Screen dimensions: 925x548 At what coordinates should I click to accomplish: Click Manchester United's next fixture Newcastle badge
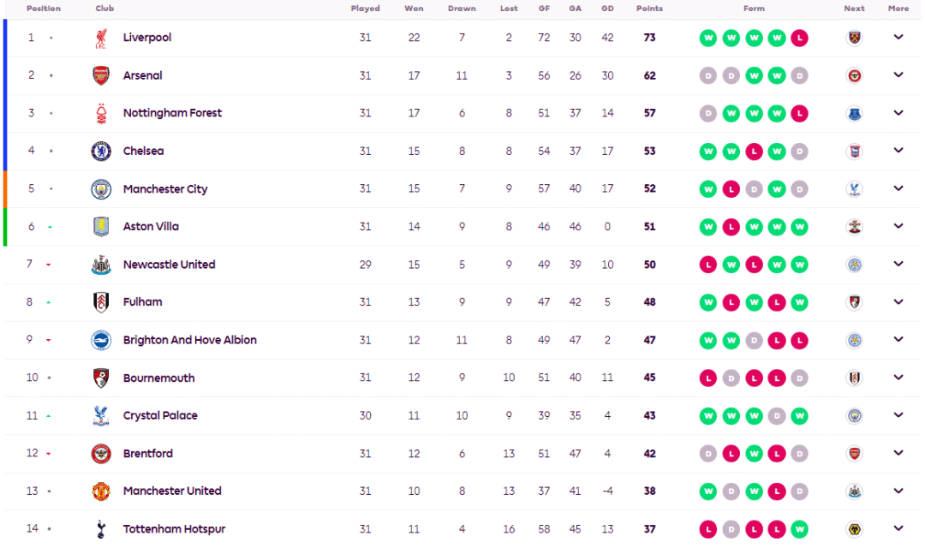(854, 491)
